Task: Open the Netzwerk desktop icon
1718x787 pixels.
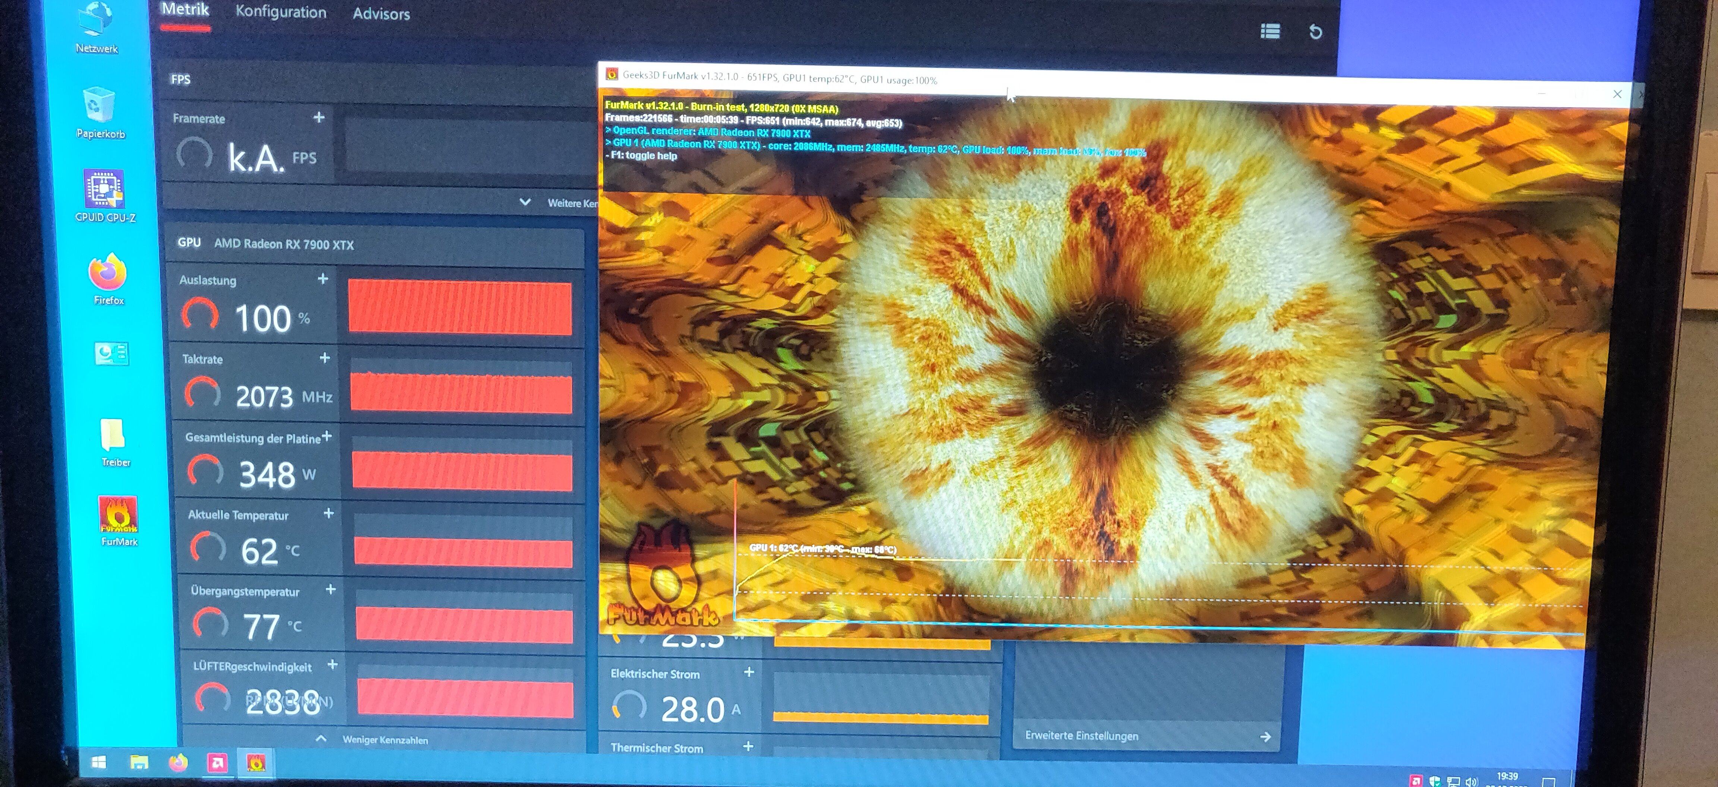Action: pos(96,27)
